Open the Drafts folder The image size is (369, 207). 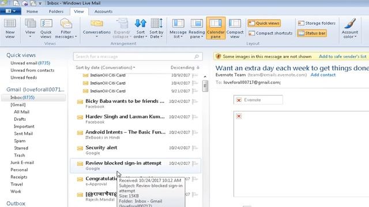point(20,119)
